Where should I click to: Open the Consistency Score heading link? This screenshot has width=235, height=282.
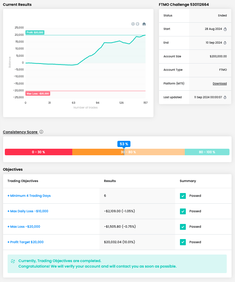tap(20, 132)
